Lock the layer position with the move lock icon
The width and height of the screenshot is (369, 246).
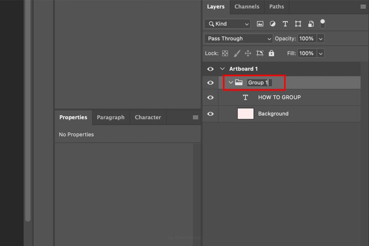pyautogui.click(x=248, y=53)
